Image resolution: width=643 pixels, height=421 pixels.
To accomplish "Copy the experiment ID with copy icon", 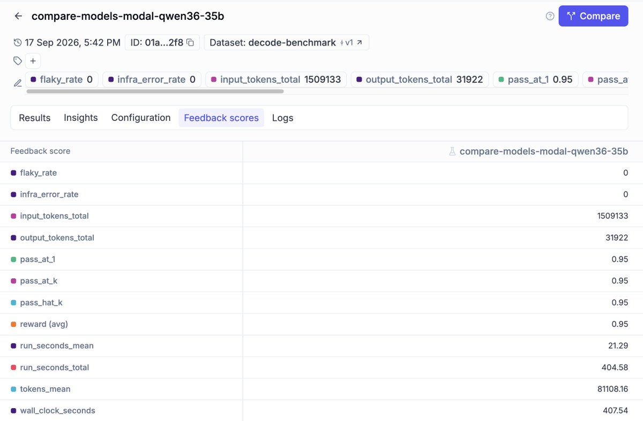I will coord(190,43).
